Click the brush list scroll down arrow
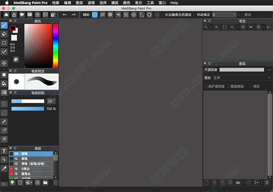 pyautogui.click(x=56, y=177)
